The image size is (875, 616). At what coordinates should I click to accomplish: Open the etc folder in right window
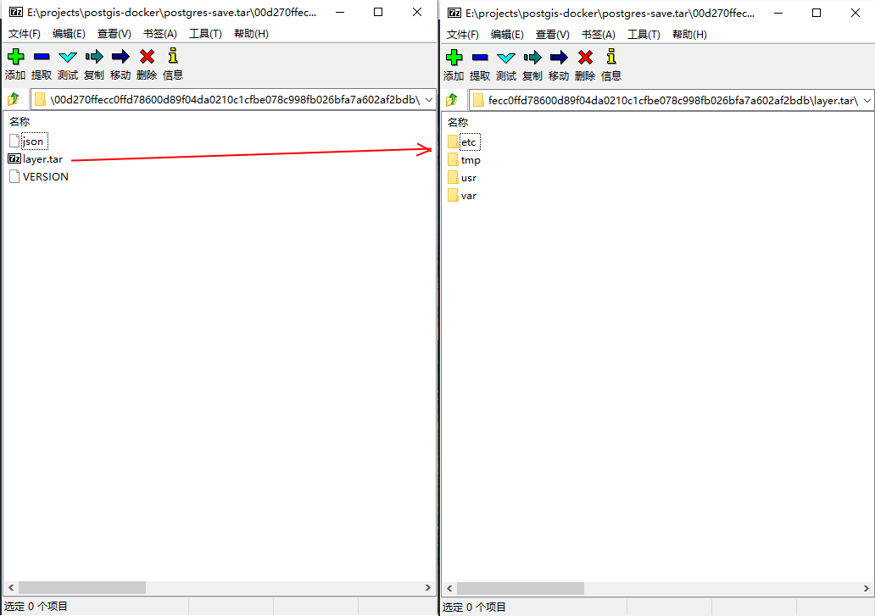(x=467, y=142)
